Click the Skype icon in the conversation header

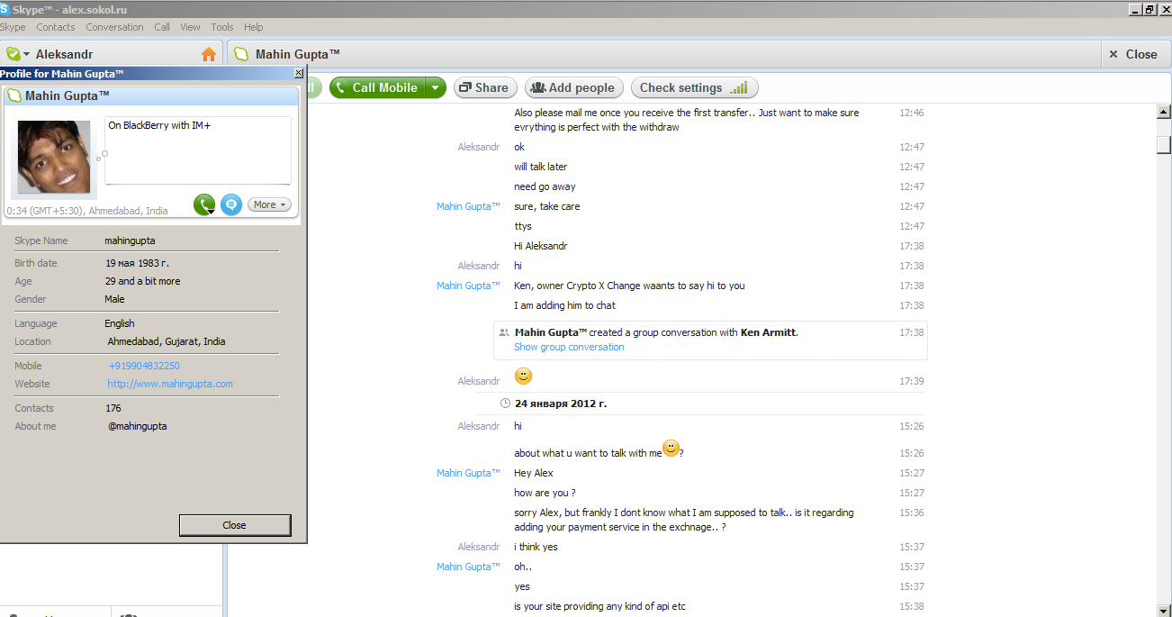[x=241, y=54]
